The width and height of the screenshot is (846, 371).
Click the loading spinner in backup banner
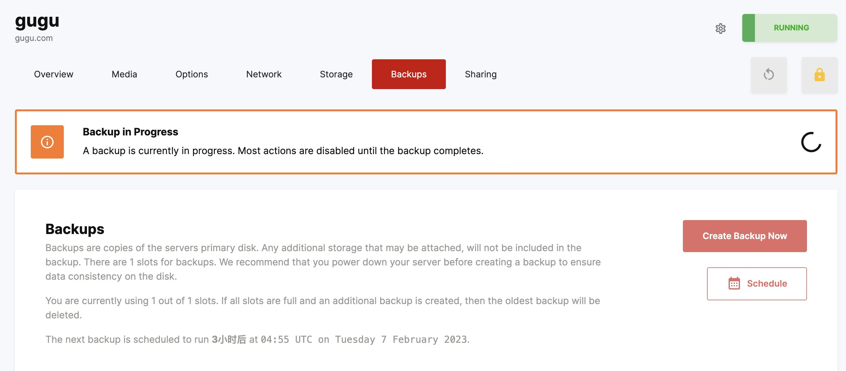(811, 142)
